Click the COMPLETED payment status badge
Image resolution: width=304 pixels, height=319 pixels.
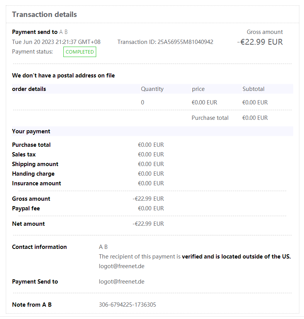pyautogui.click(x=80, y=52)
